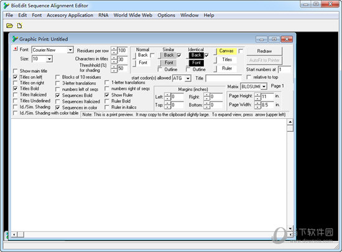Click the Left margin stepper
Image resolution: width=342 pixels, height=252 pixels.
coord(167,96)
